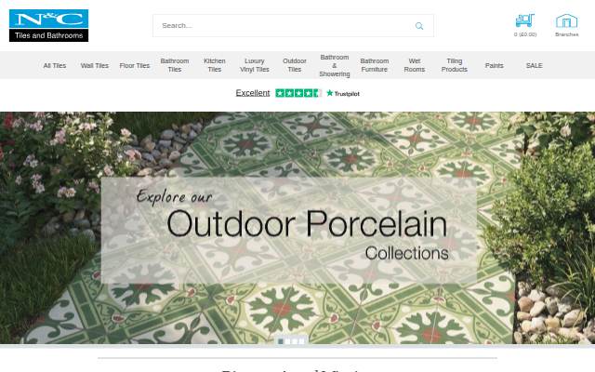
Task: Click the Trustpilot logo
Action: [343, 93]
